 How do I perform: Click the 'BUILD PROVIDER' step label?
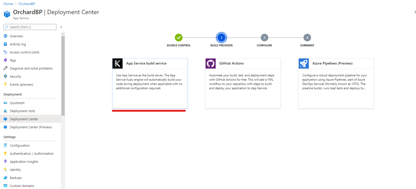pos(221,45)
